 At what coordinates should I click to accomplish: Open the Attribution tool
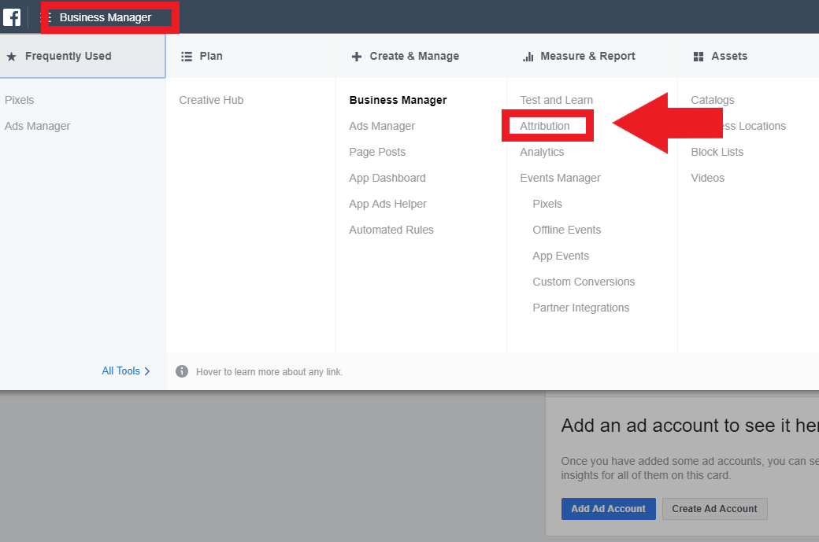[545, 126]
